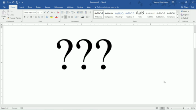Increase paragraph indent

pos(81,13)
